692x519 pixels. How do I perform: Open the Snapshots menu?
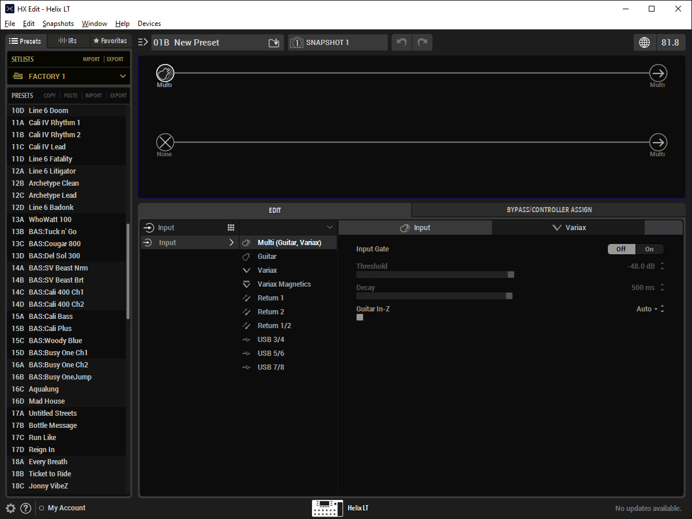(58, 24)
